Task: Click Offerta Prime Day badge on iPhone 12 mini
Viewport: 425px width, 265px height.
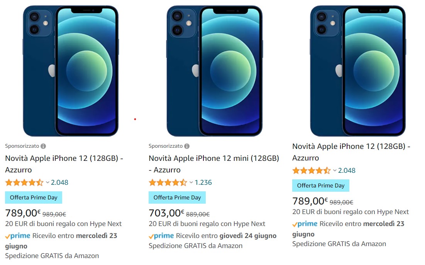Action: tap(177, 197)
